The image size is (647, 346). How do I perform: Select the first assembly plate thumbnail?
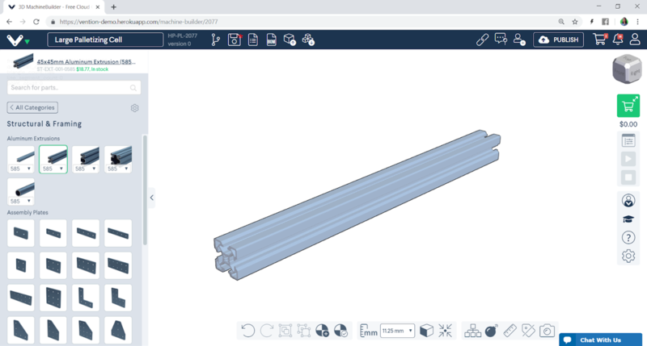tap(21, 233)
